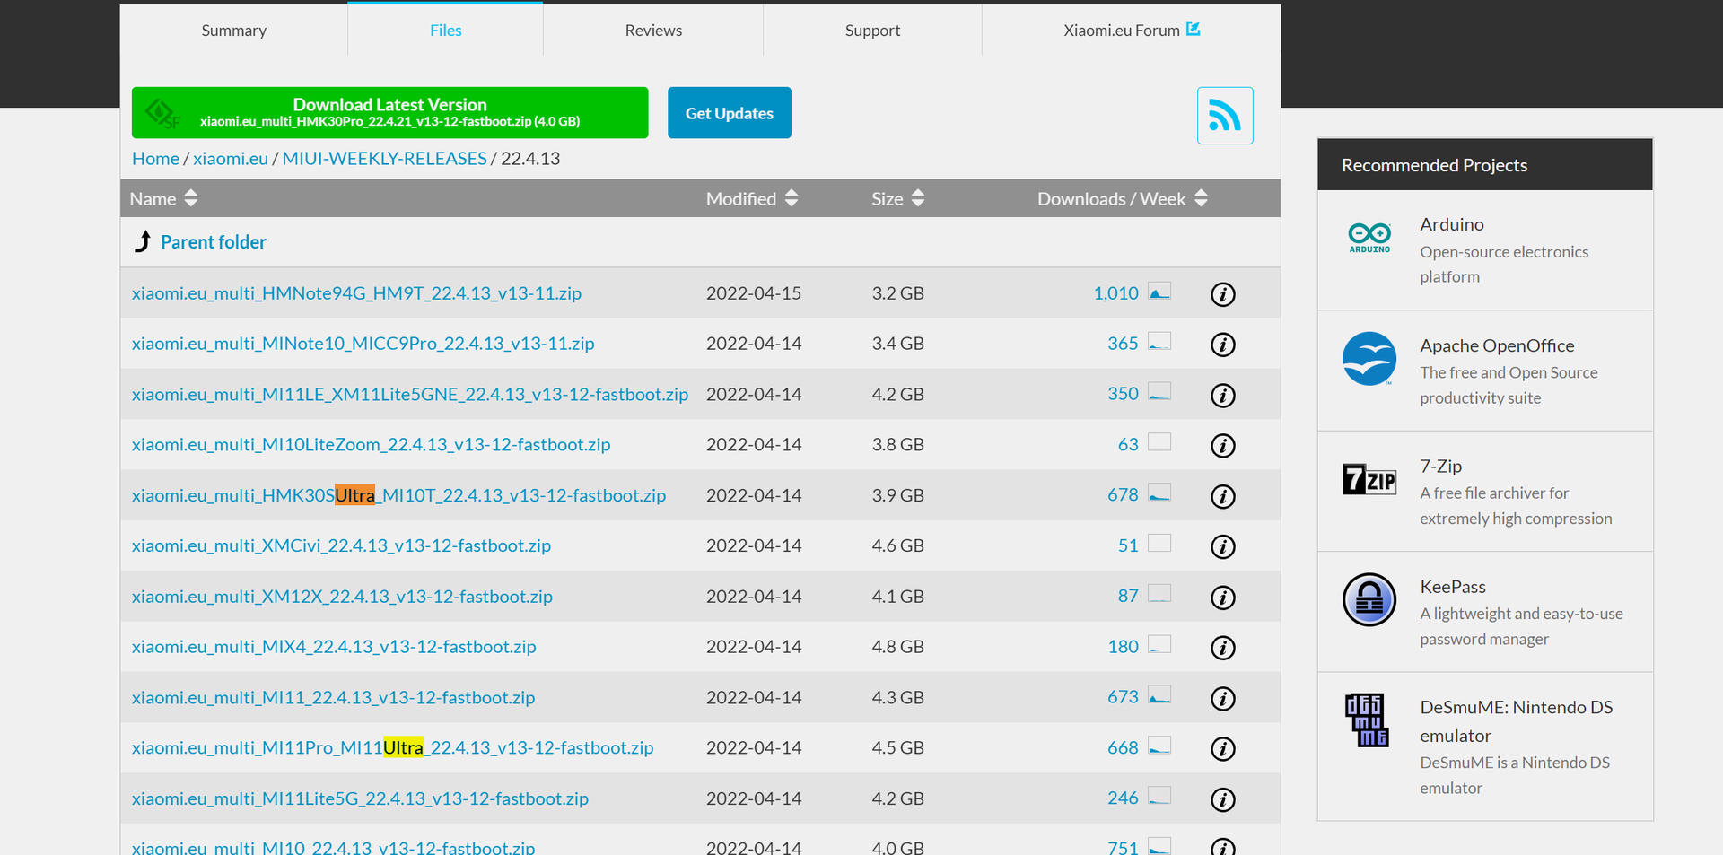
Task: Download MI11Pro_MI11Ultra fastboot zip
Action: coord(392,748)
